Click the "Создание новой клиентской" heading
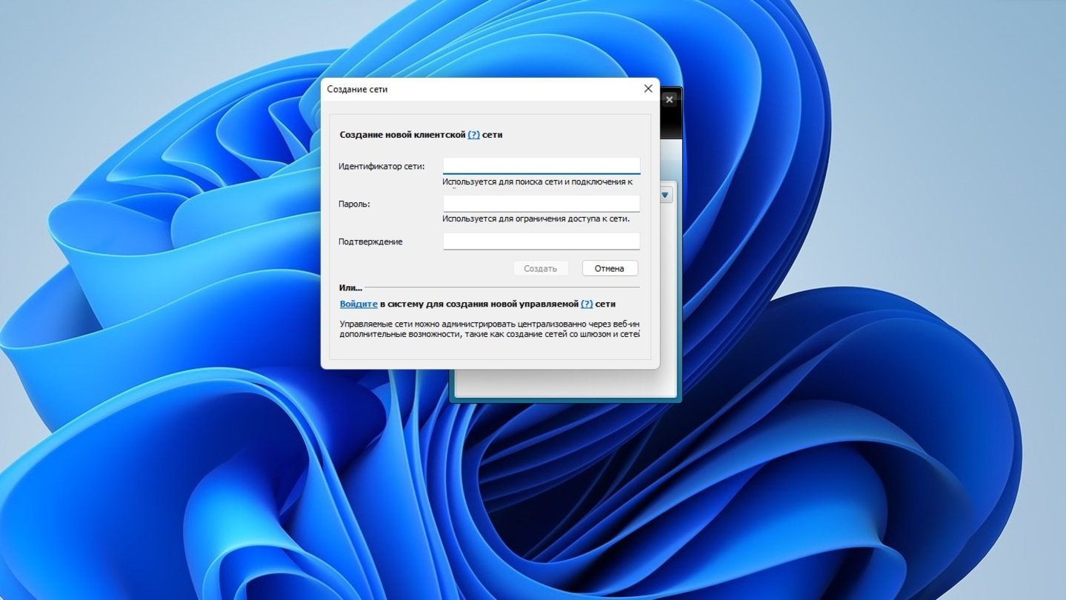 pos(402,135)
